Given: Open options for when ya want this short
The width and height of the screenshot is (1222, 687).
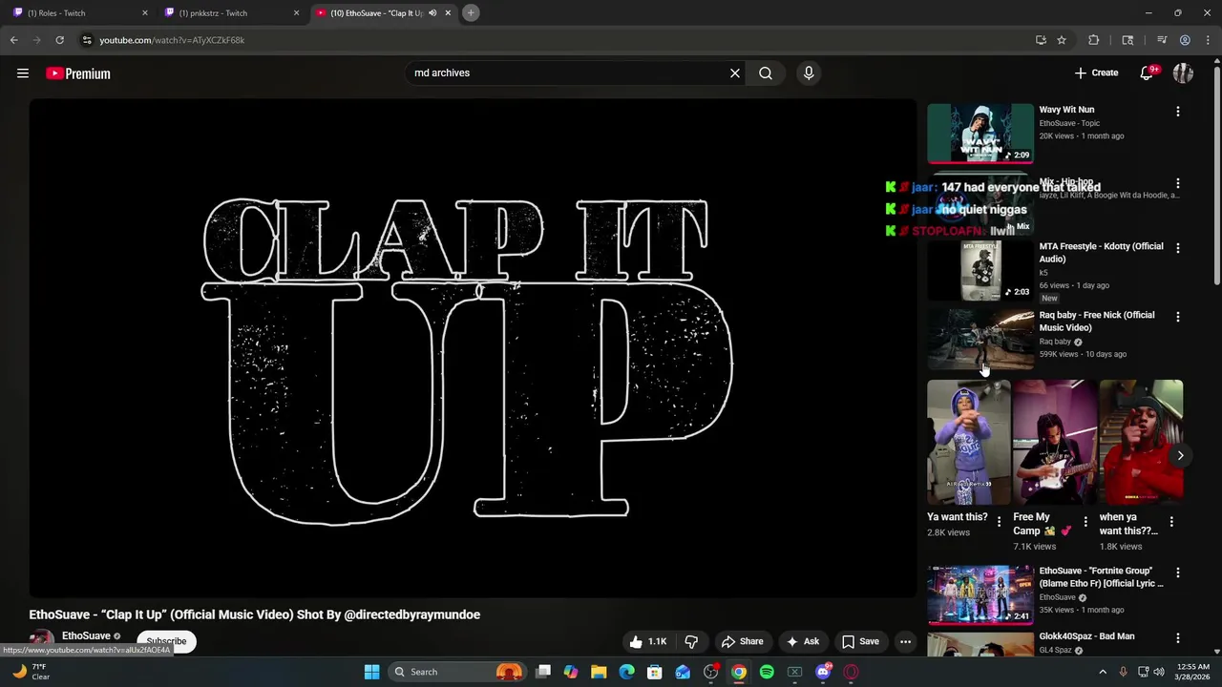Looking at the screenshot, I should 1171,522.
